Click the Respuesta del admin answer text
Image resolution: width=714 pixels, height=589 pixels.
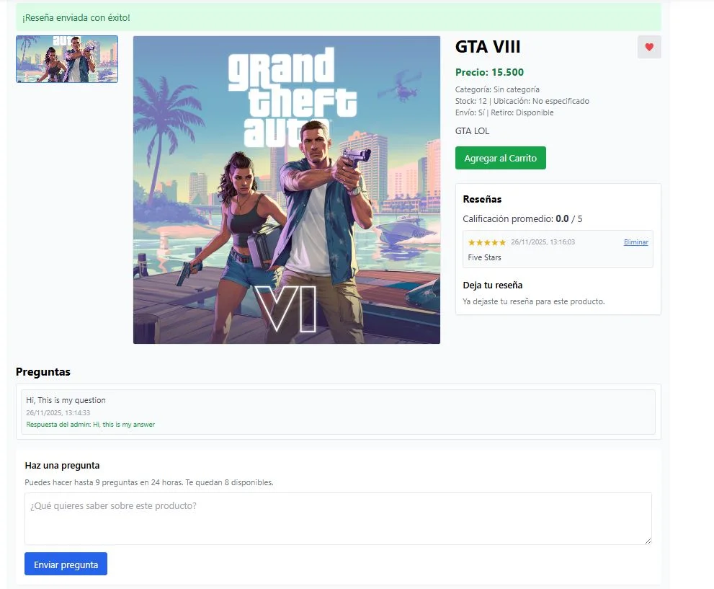(90, 424)
